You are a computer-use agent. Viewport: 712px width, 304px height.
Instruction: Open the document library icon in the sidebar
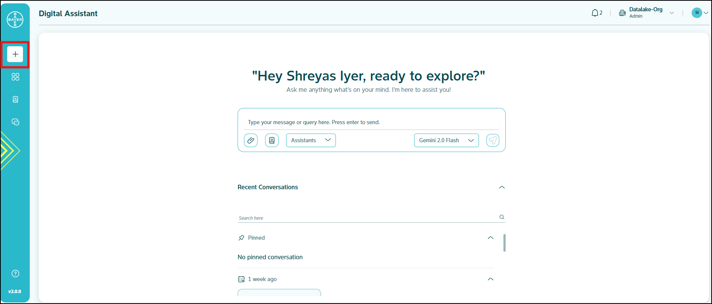tap(15, 99)
